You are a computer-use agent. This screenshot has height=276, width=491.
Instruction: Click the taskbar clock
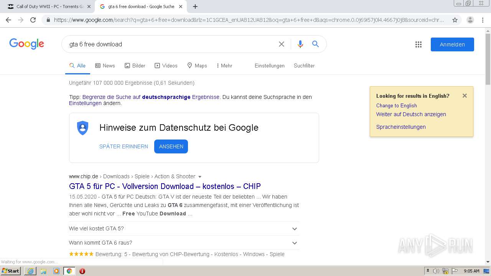point(471,271)
